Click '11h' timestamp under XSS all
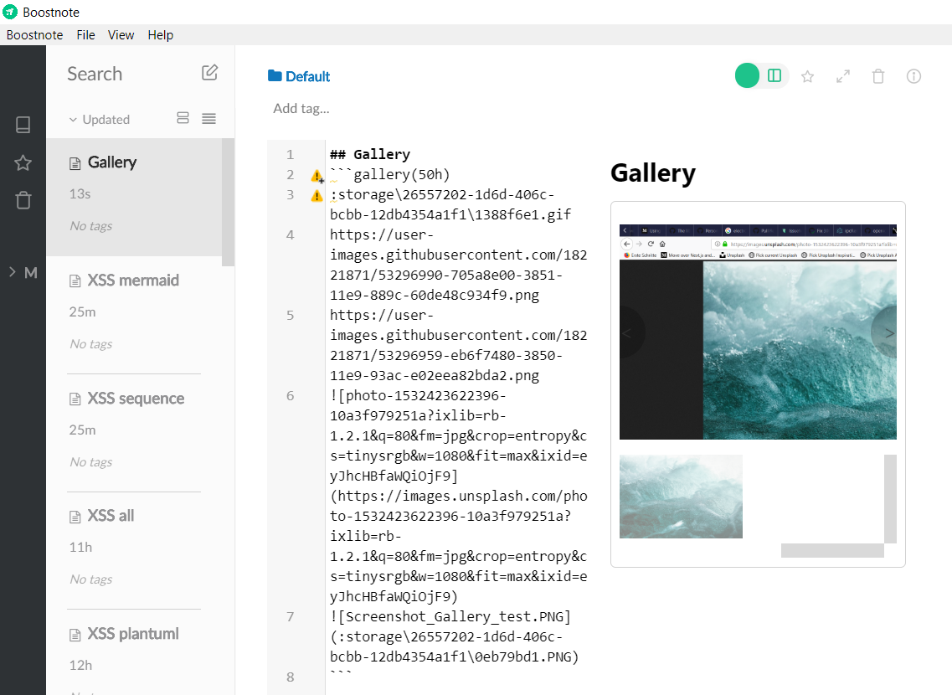The width and height of the screenshot is (952, 695). point(80,548)
